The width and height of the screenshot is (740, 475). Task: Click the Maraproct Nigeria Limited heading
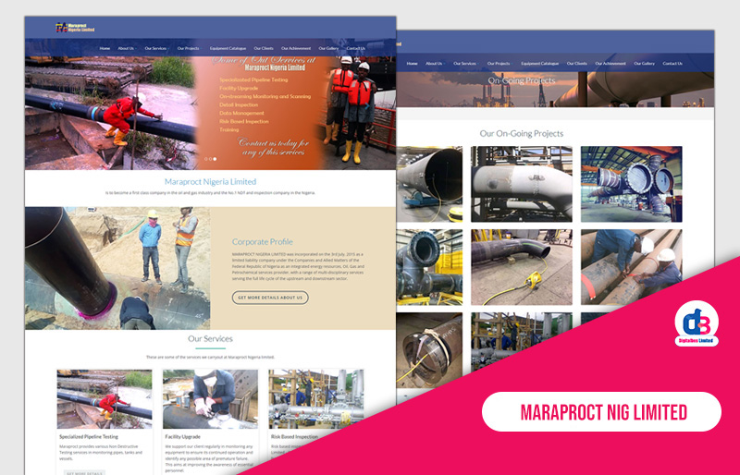click(x=211, y=182)
